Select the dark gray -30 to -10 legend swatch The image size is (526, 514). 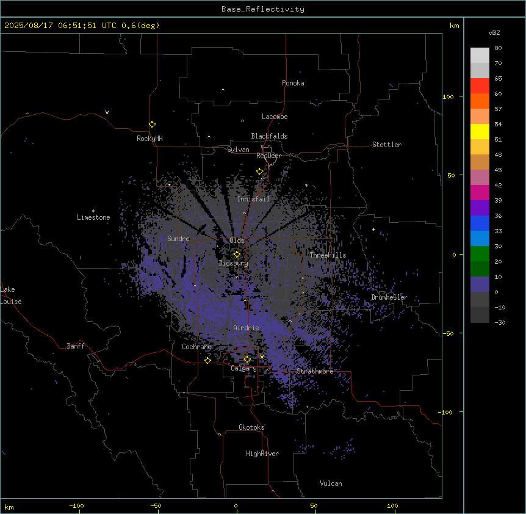[x=480, y=315]
